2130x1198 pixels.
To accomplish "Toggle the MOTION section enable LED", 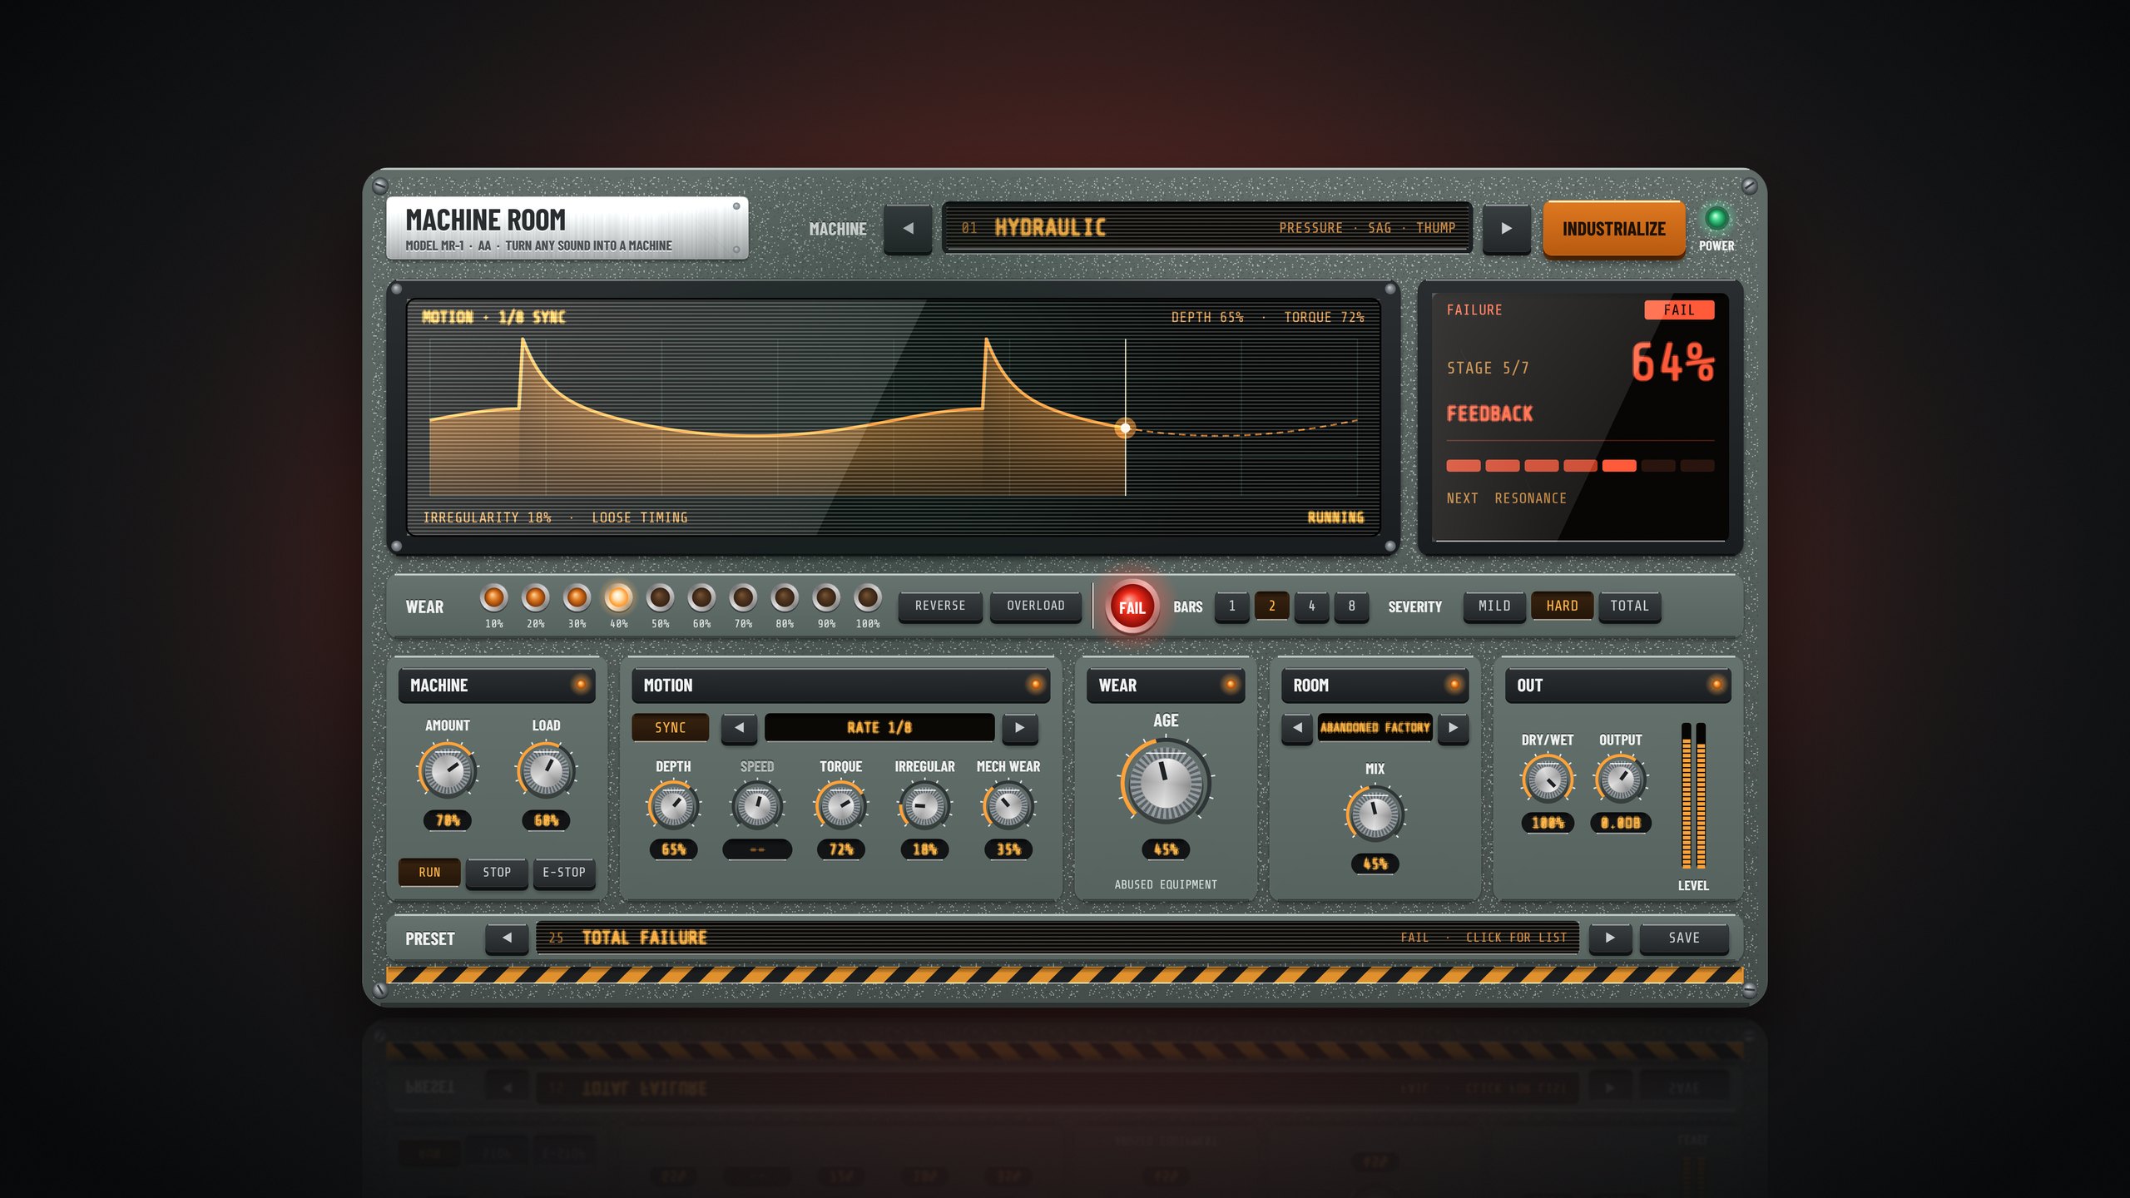I will [x=1036, y=685].
